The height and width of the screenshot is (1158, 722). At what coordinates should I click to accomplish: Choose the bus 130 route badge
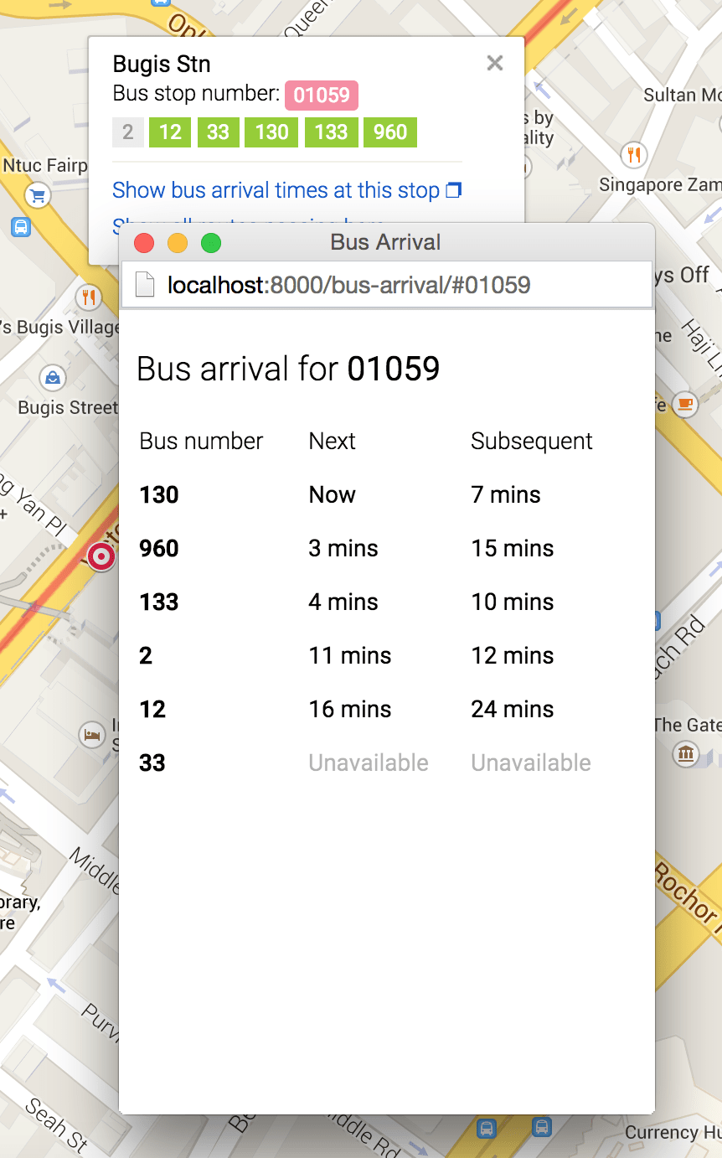(271, 132)
